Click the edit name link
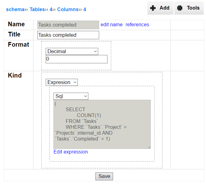This screenshot has width=206, height=185. [111, 25]
